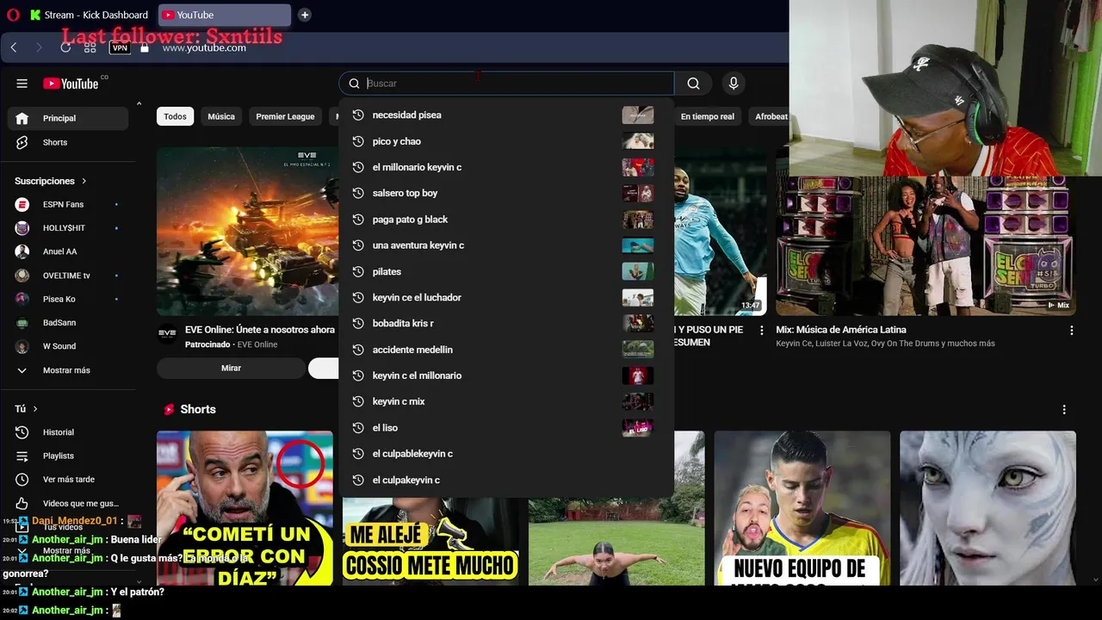
Task: Choose suggestion paga pato g black
Action: 506,220
